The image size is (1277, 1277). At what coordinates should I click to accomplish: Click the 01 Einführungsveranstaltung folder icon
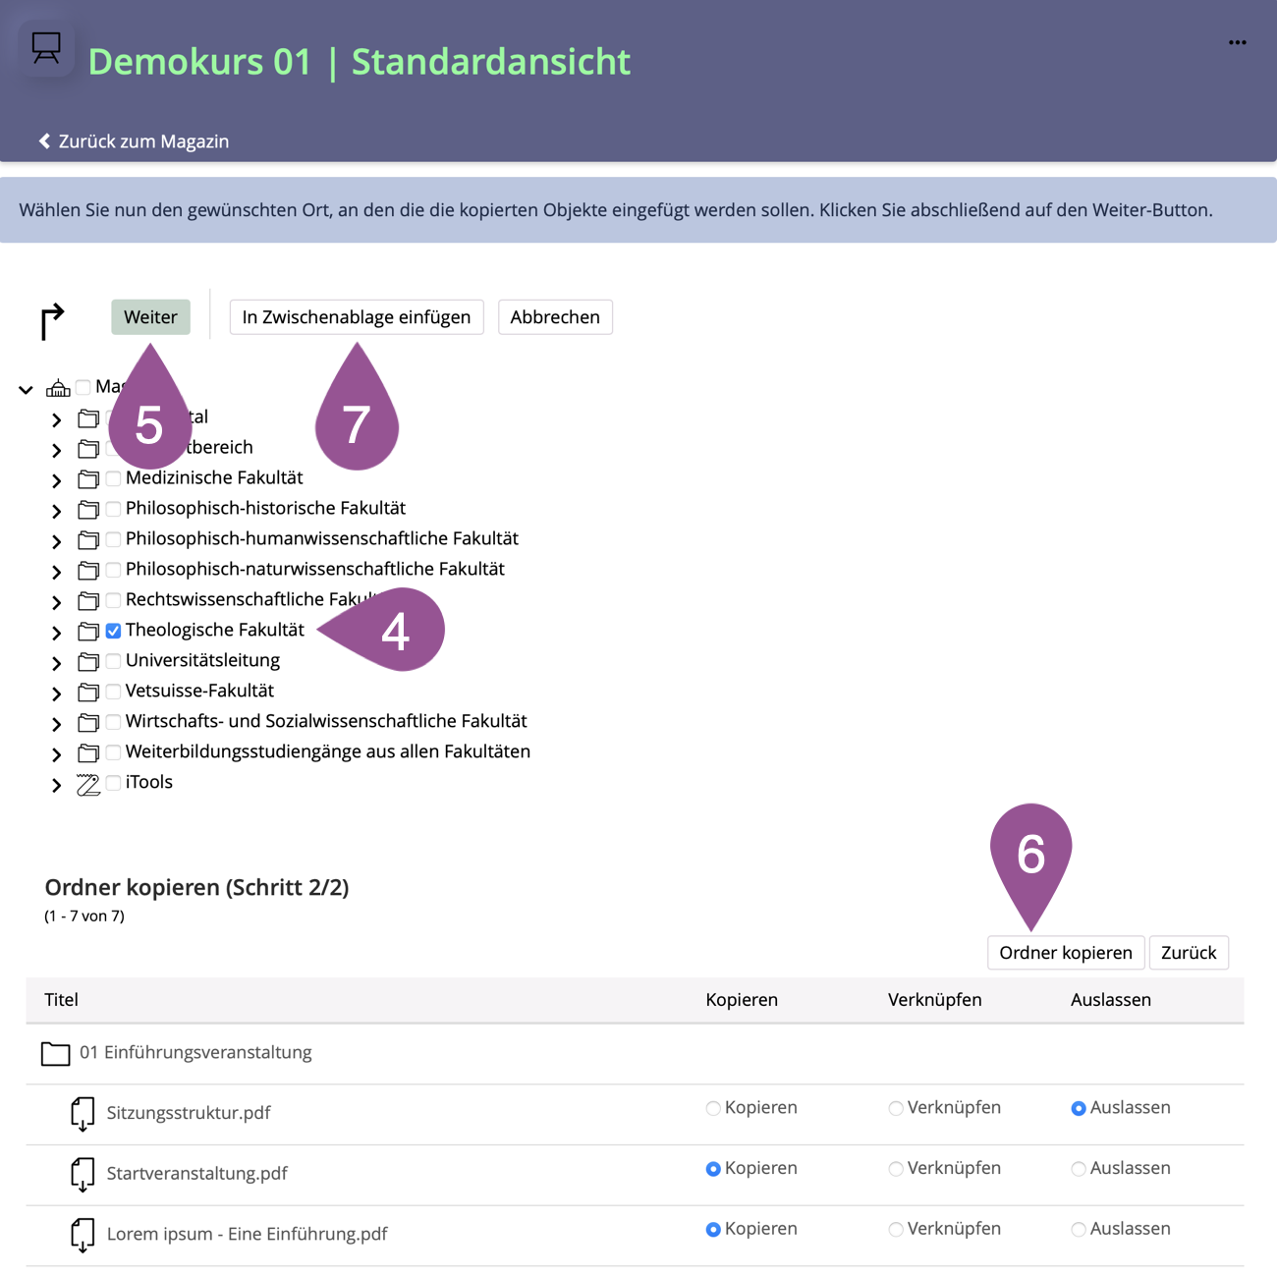point(55,1054)
